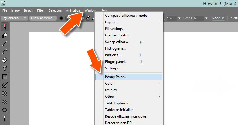Viewport: 238px width, 125px height.
Task: Open the Steps value dropdown arrow
Action: click(x=207, y=18)
